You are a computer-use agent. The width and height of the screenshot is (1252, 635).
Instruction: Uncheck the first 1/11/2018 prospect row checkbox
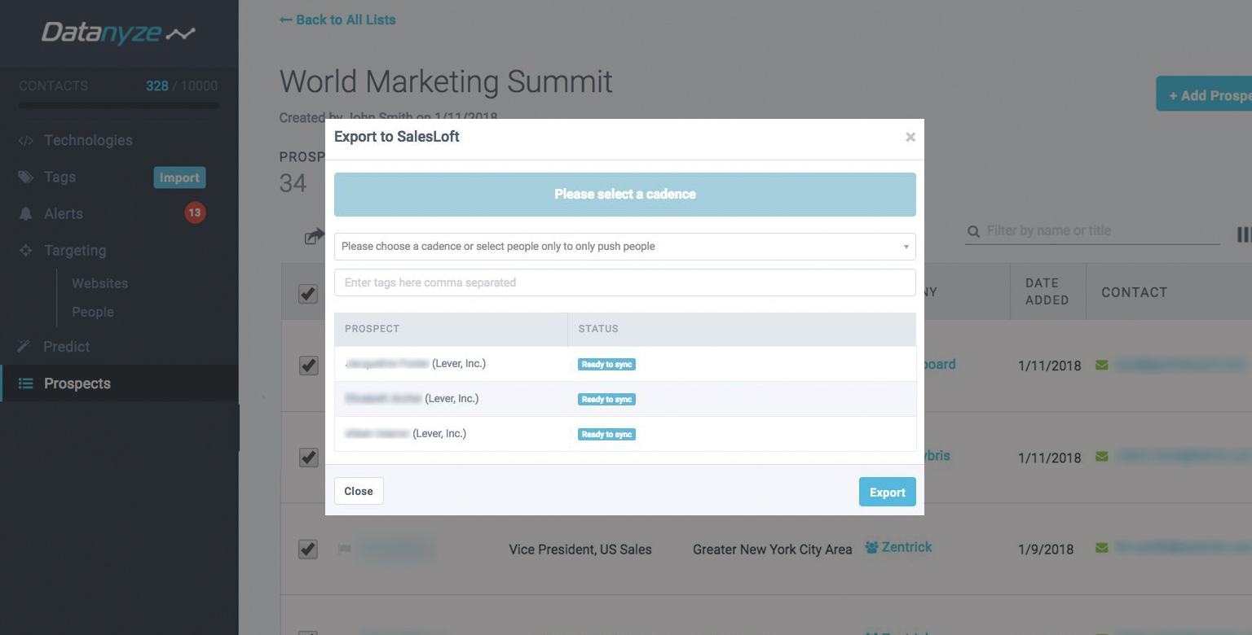308,366
